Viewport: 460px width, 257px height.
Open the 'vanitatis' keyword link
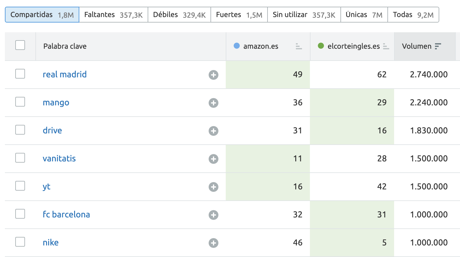(59, 158)
